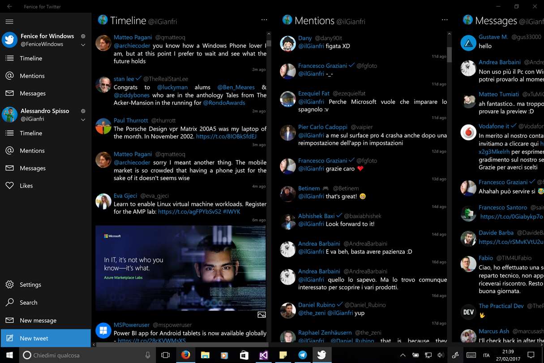Open Timeline under Fenice for Windows account
Screen dimensions: 544x363
pos(46,58)
